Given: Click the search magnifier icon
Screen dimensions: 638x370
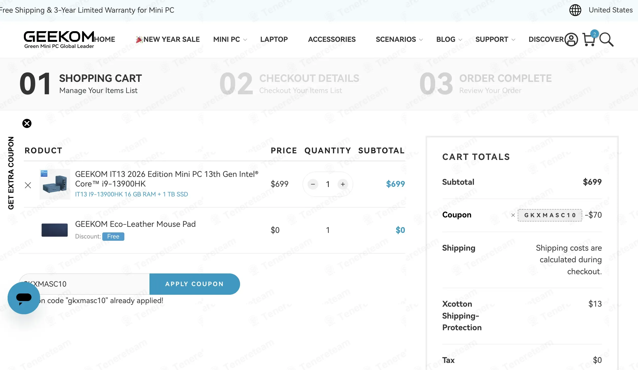Looking at the screenshot, I should [x=606, y=40].
